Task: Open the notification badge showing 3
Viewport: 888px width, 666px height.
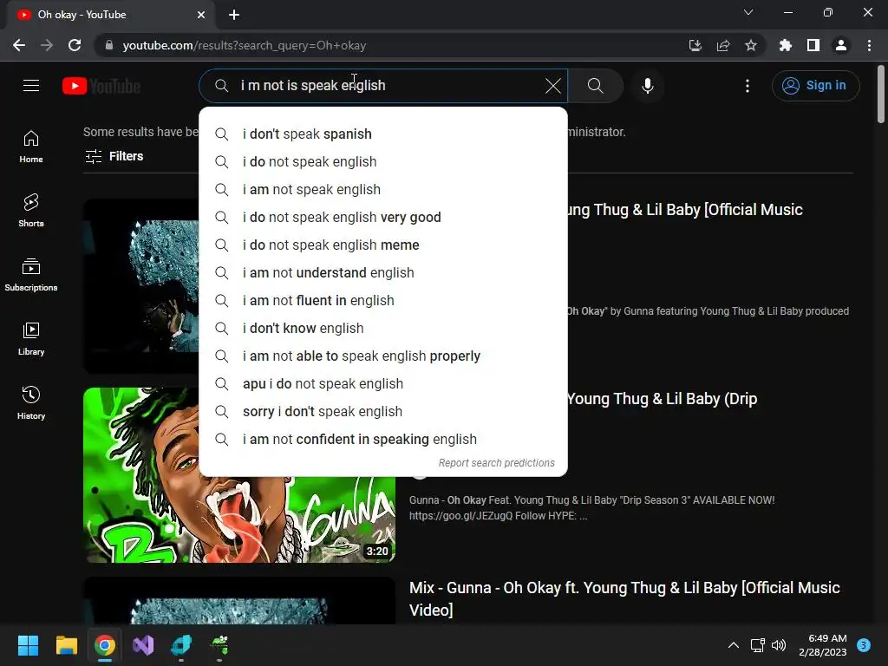Action: pyautogui.click(x=864, y=645)
